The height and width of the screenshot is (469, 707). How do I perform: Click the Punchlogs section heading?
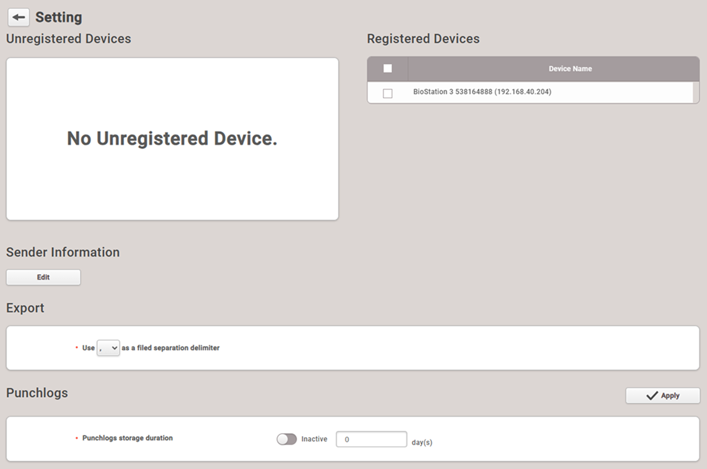tap(37, 393)
